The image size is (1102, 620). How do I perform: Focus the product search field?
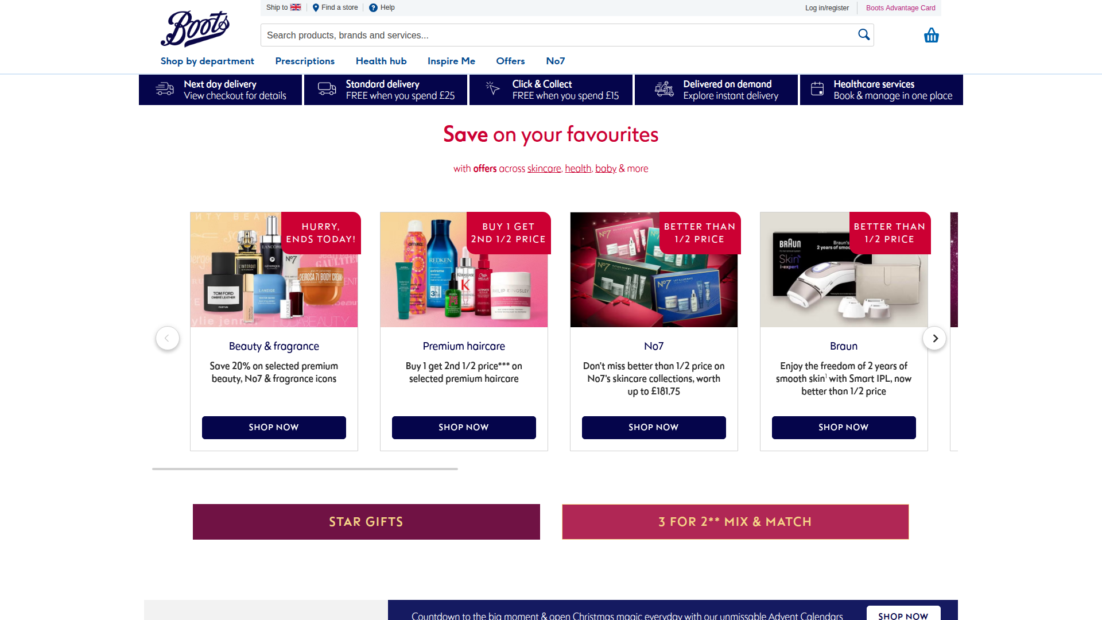click(x=560, y=35)
